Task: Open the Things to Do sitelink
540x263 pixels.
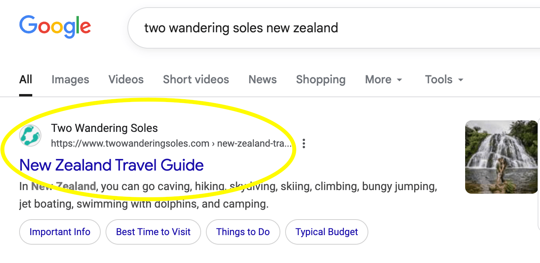Action: tap(243, 232)
